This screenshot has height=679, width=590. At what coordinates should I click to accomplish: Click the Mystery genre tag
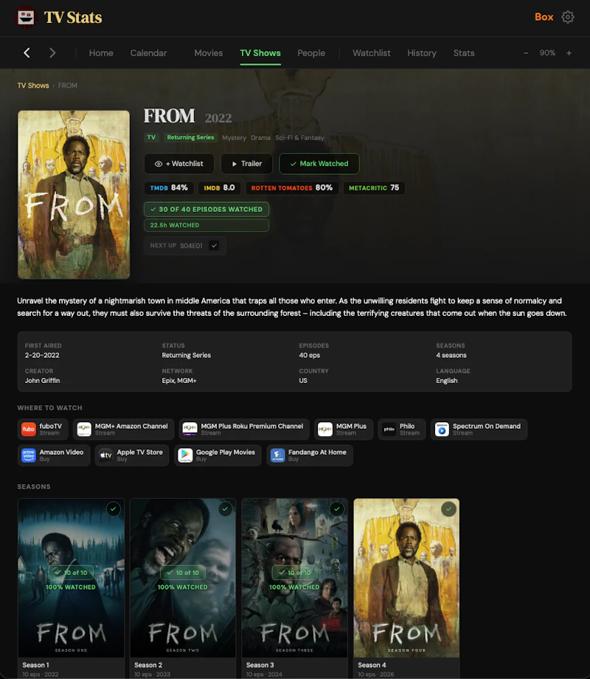point(234,138)
